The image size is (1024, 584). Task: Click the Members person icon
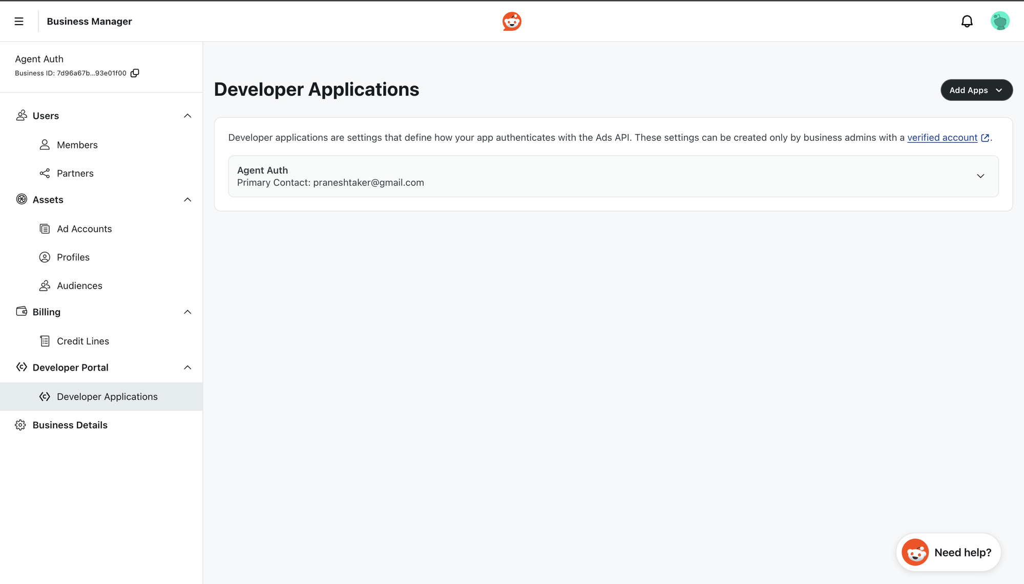45,145
